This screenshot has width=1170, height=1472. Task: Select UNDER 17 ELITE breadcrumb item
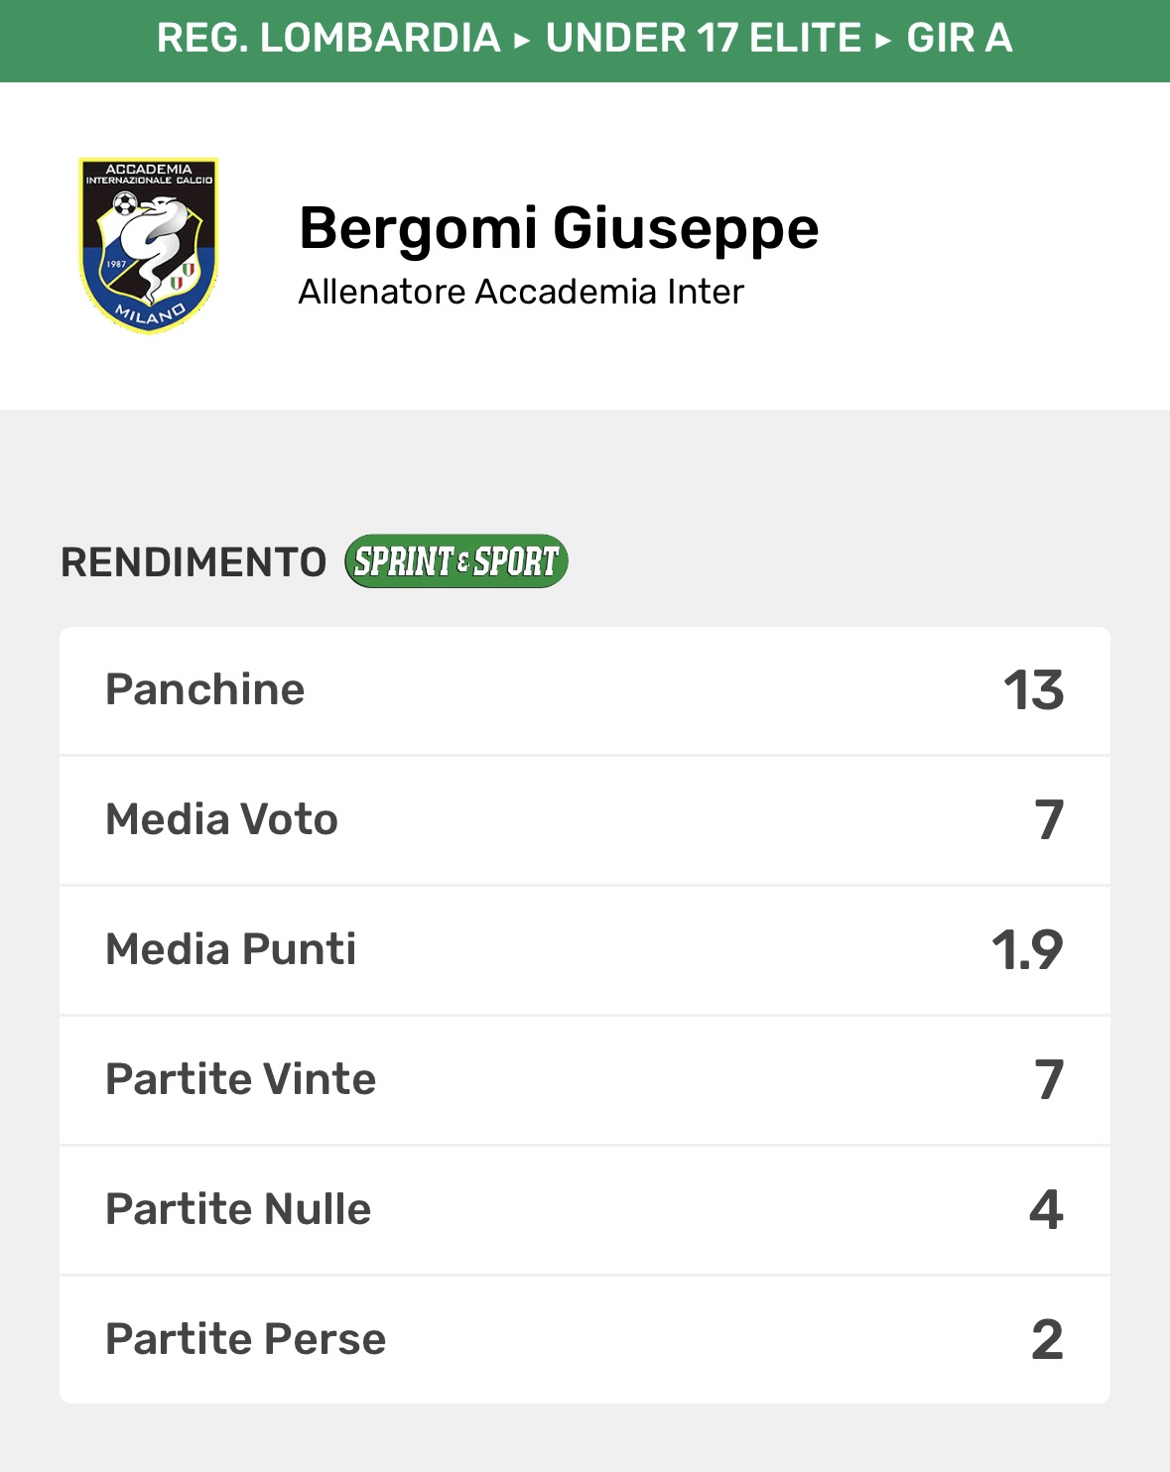[x=704, y=39]
